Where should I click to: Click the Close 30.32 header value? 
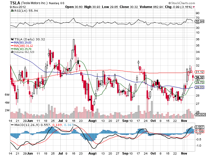129,7
